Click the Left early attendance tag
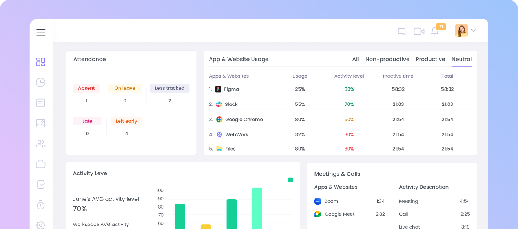518x229 pixels. [126, 121]
